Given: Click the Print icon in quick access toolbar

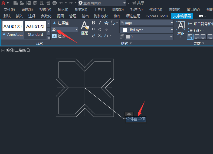Looking at the screenshot, I should coord(55,3).
